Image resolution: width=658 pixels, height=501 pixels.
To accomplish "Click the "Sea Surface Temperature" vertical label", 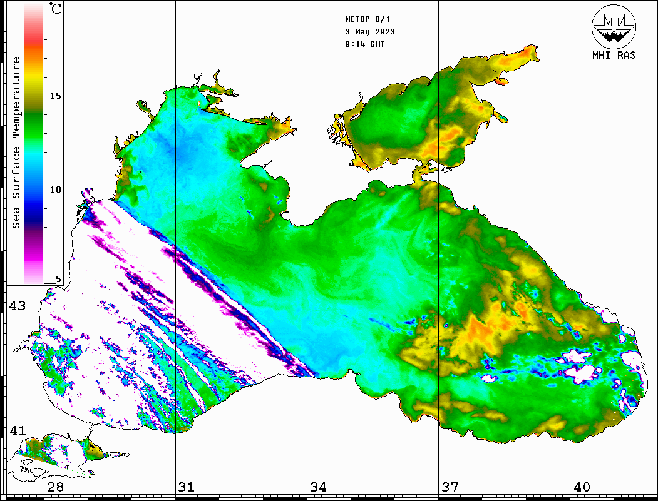I will point(16,143).
